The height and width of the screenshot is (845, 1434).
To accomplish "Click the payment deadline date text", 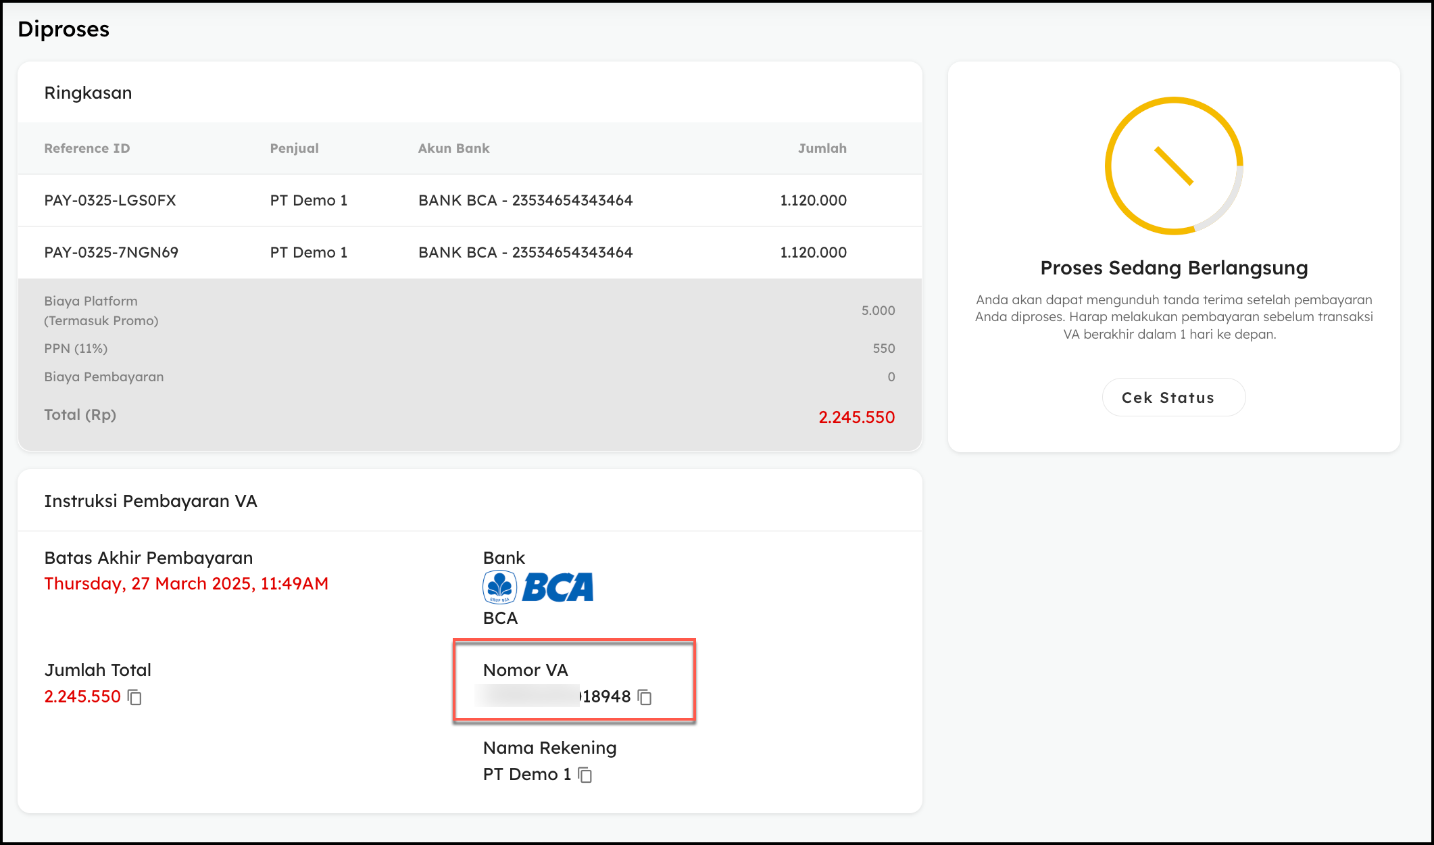I will click(x=186, y=583).
